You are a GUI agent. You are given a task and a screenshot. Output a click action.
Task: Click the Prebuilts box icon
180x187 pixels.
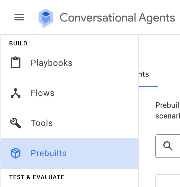tap(16, 153)
